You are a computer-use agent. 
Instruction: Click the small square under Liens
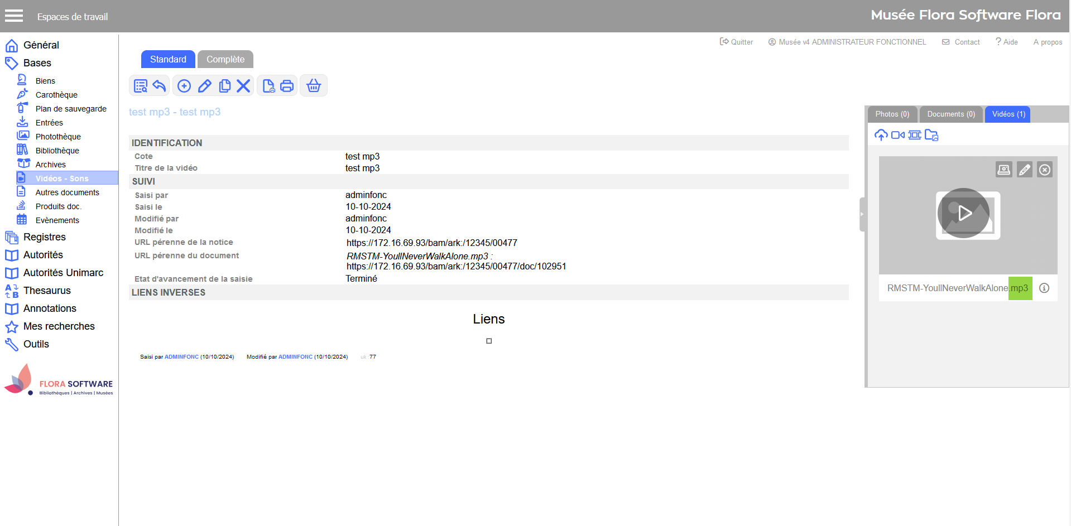tap(489, 341)
